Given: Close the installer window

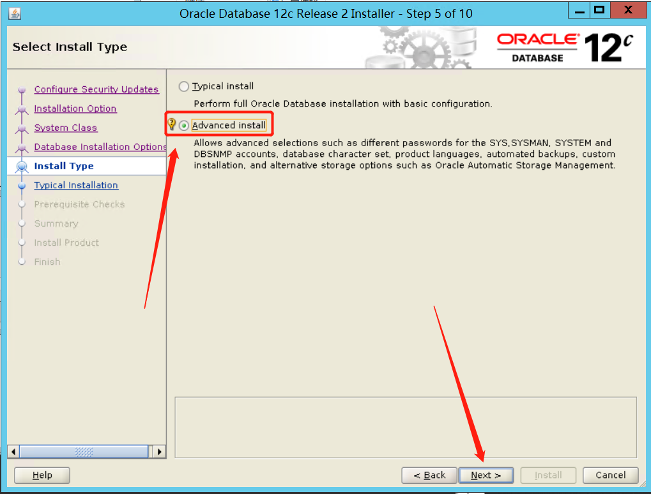Looking at the screenshot, I should coord(628,10).
